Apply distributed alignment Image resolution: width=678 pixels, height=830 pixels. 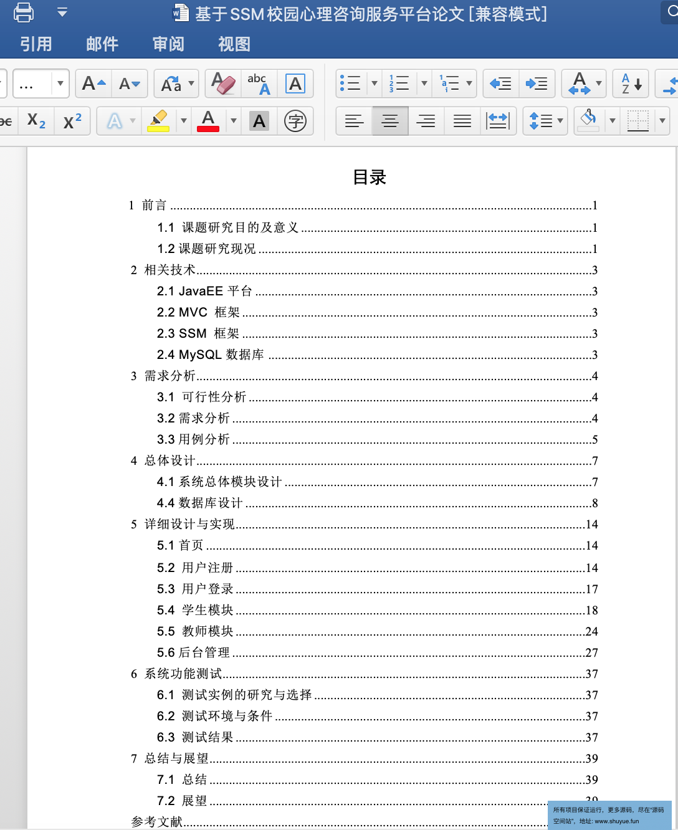click(498, 121)
